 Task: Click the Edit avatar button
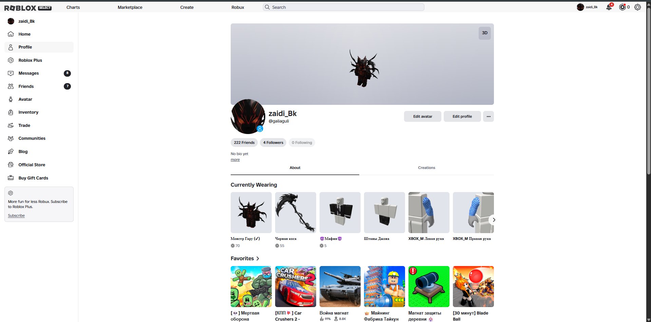[x=423, y=116]
